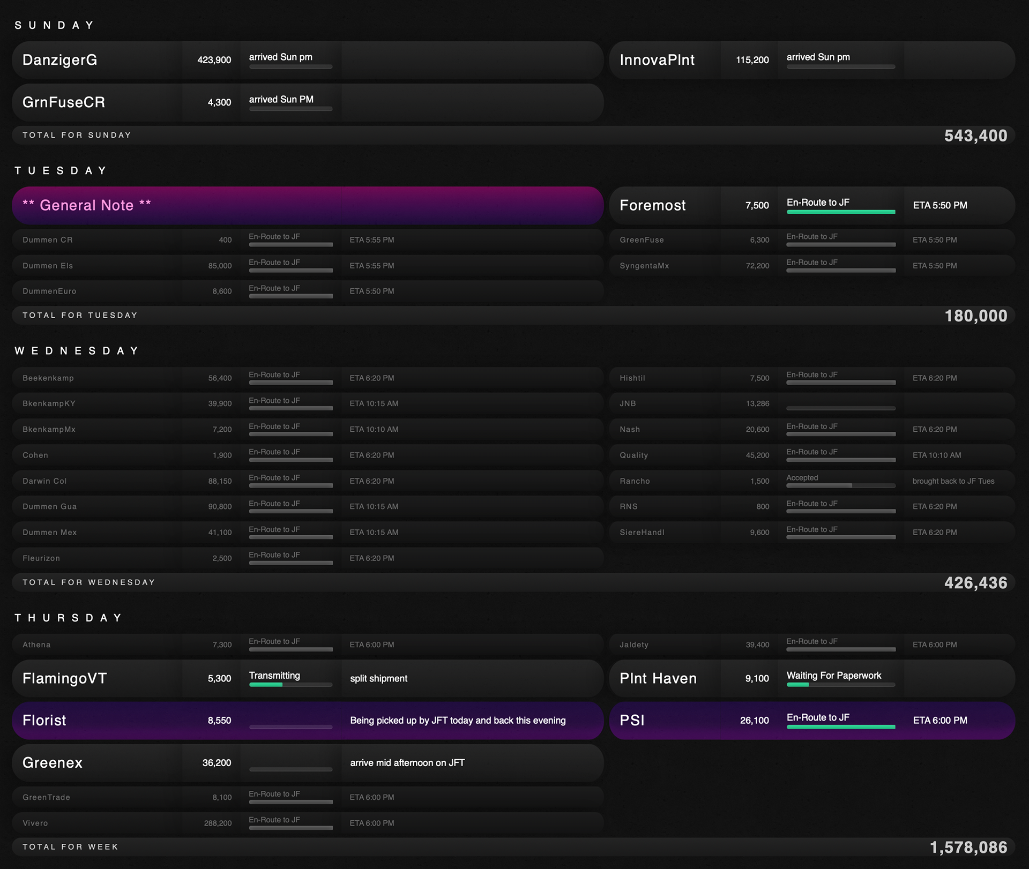Click the Foremost green progress bar

pos(841,212)
